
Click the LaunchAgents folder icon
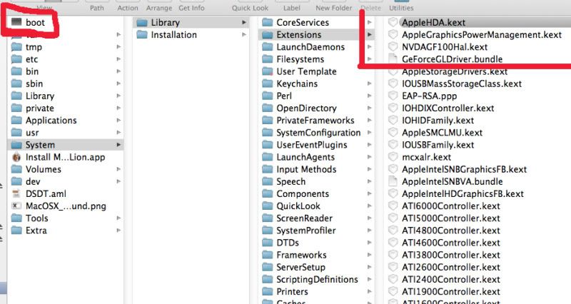pyautogui.click(x=268, y=157)
